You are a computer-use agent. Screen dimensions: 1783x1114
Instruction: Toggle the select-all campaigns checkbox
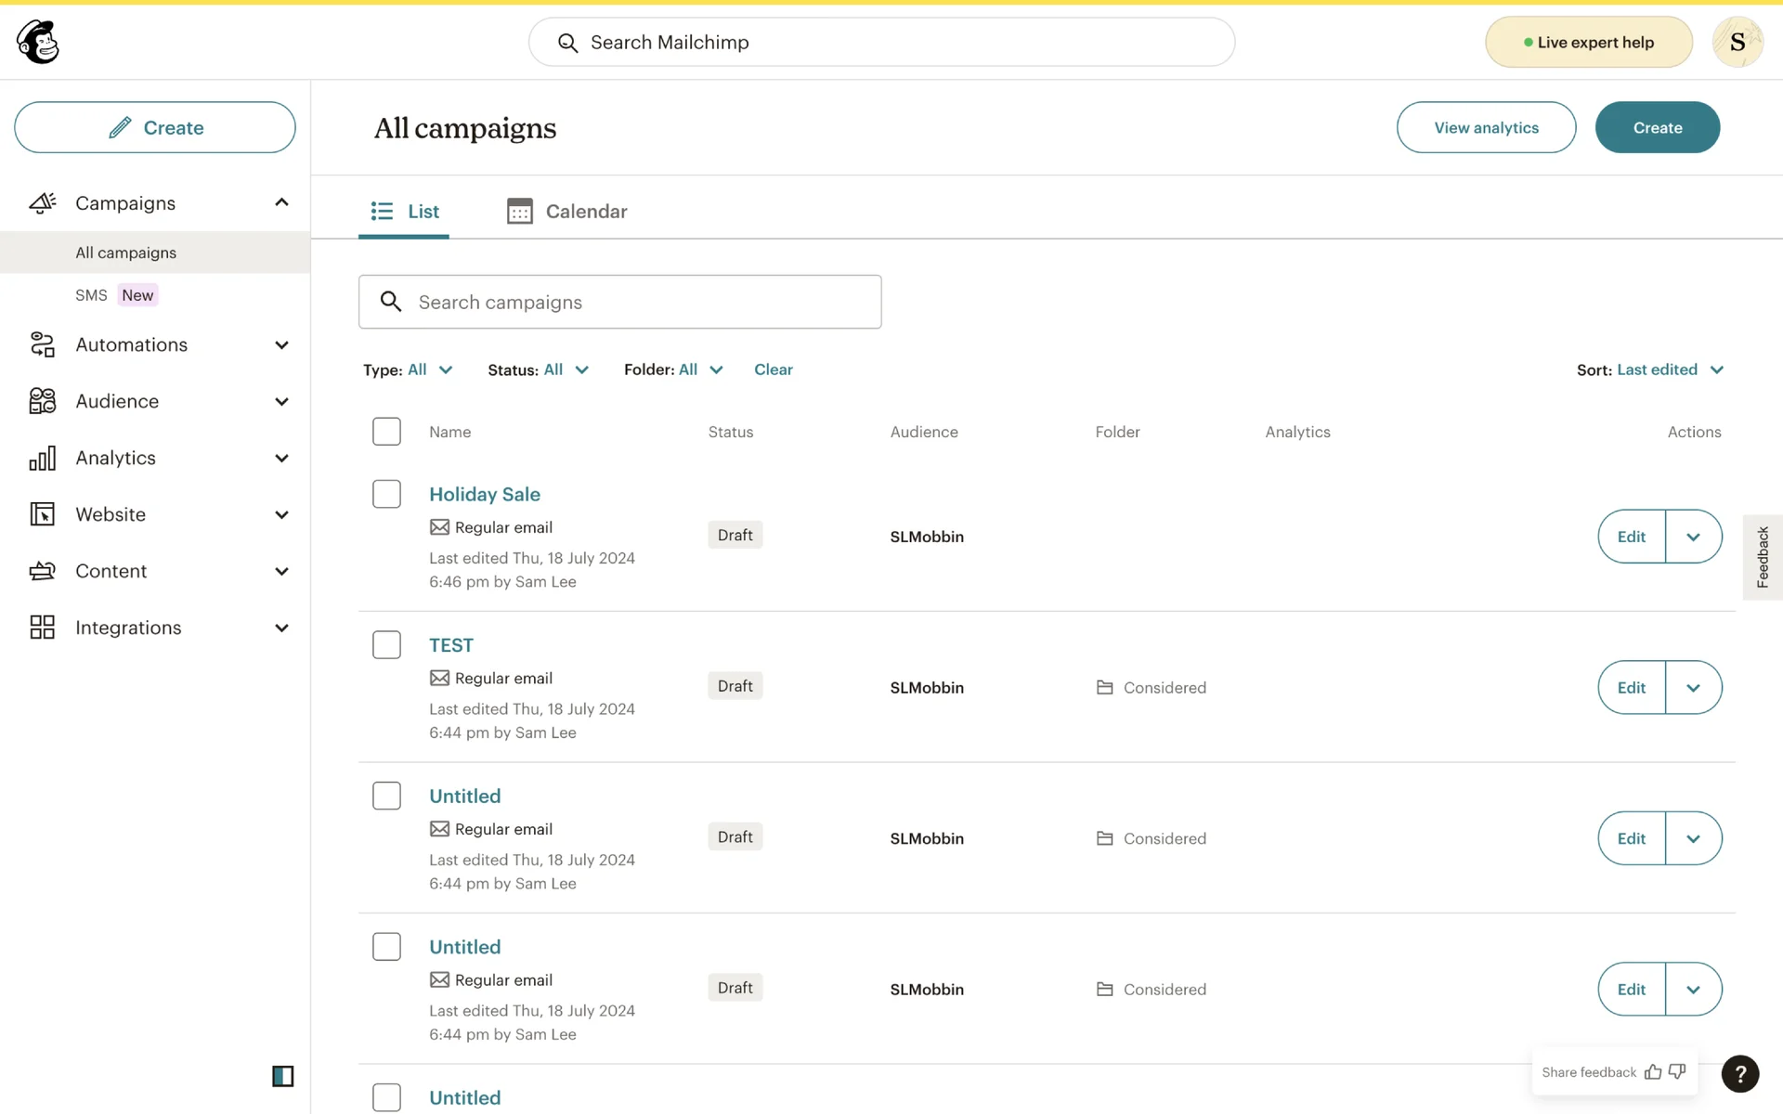tap(386, 432)
